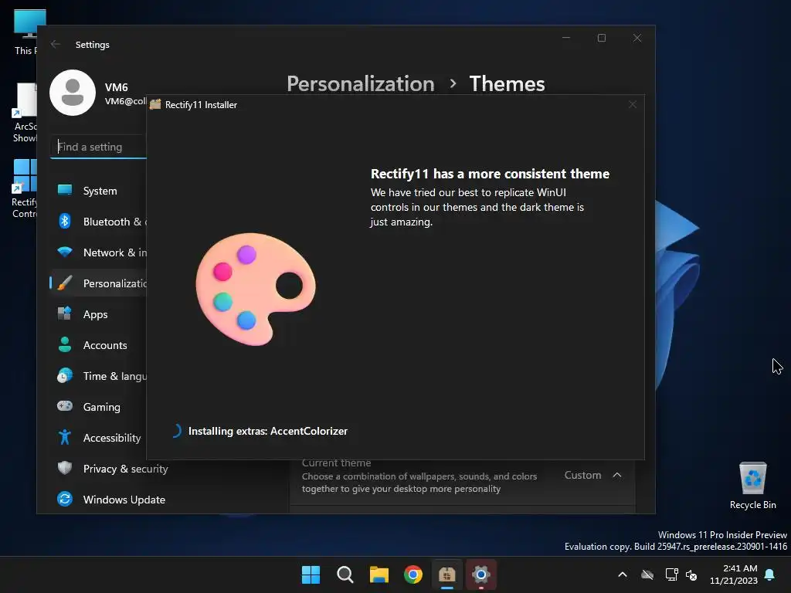Click the Bluetooth icon in Settings sidebar
Viewport: 791px width, 593px height.
click(65, 222)
